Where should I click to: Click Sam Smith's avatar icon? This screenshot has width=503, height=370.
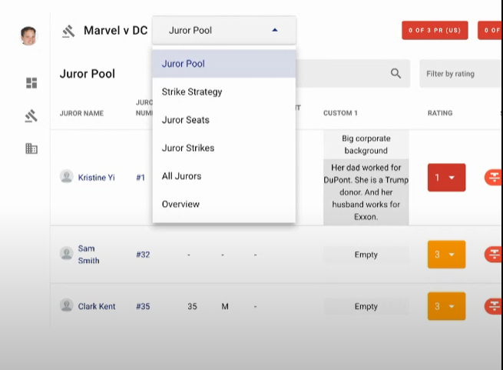(66, 253)
